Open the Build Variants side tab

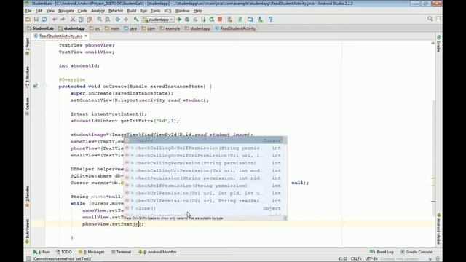click(28, 231)
